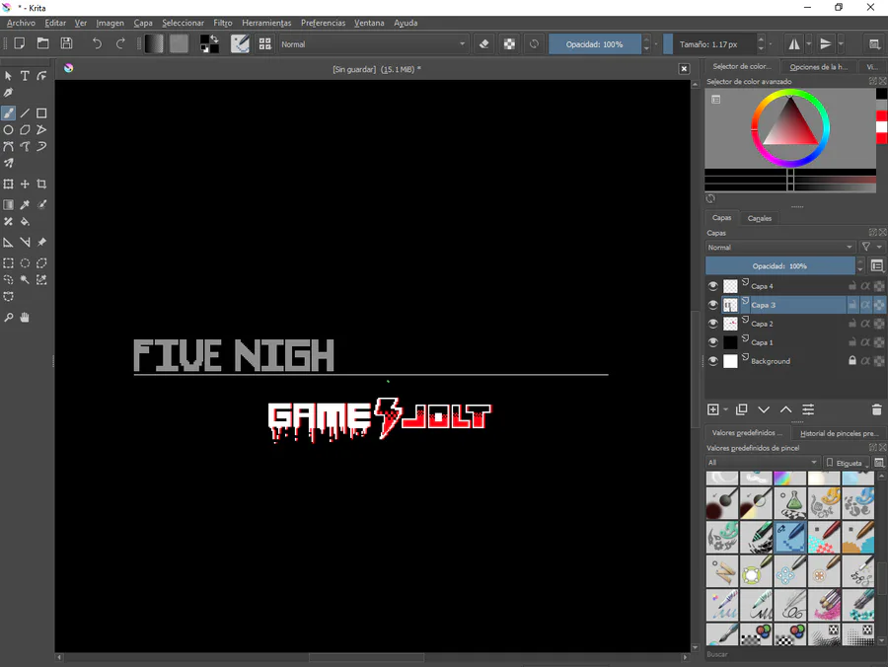Undo the last action

97,43
